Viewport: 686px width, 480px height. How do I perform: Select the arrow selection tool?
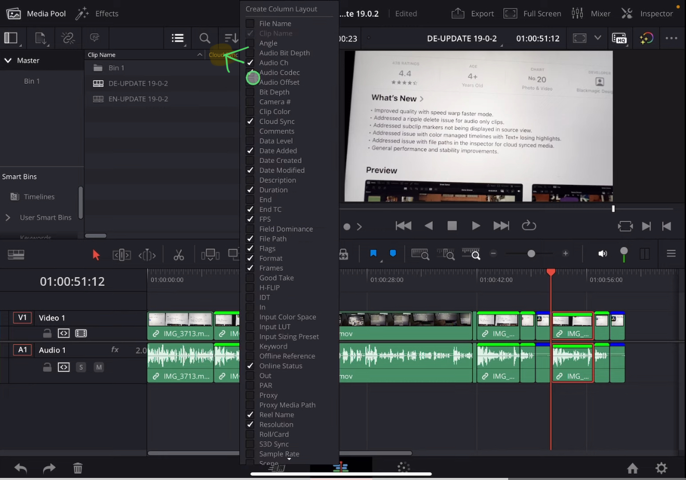[96, 255]
